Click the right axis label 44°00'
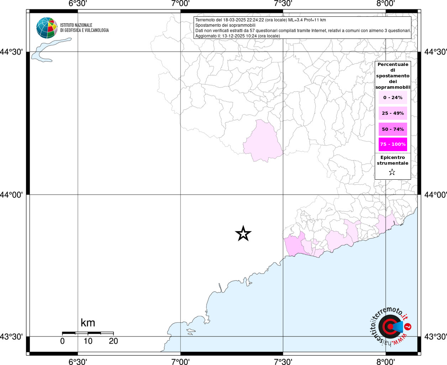 pyautogui.click(x=436, y=195)
